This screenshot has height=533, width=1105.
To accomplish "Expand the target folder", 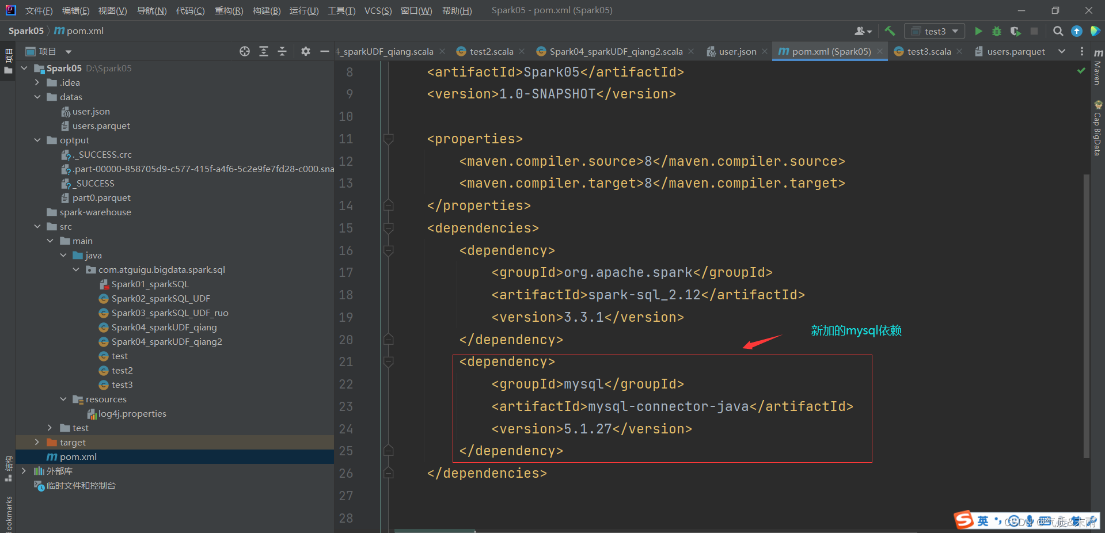I will (37, 442).
